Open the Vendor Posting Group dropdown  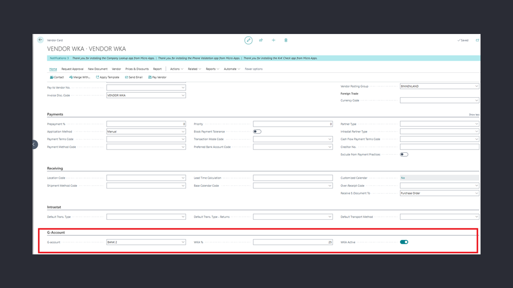(x=477, y=86)
